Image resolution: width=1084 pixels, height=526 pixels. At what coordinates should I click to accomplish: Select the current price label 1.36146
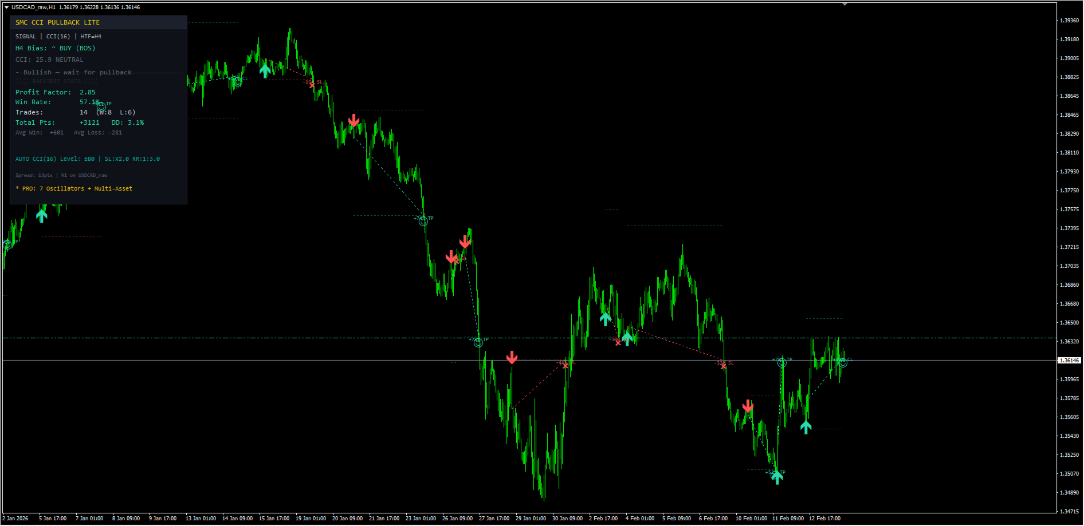1069,361
